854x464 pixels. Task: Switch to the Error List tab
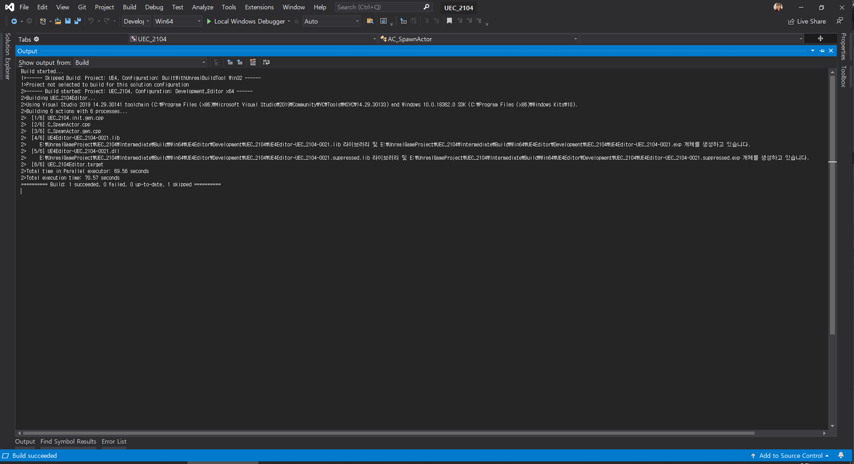coord(114,441)
